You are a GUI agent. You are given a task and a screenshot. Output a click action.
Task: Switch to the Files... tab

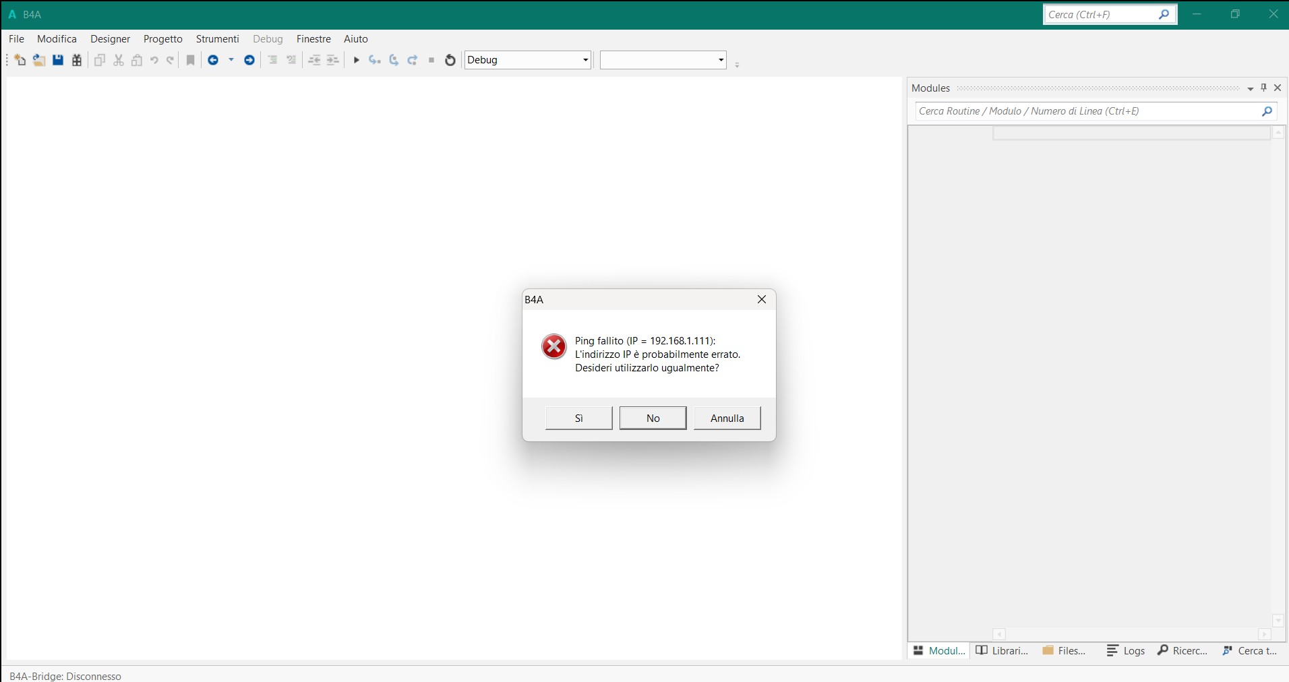(x=1064, y=651)
